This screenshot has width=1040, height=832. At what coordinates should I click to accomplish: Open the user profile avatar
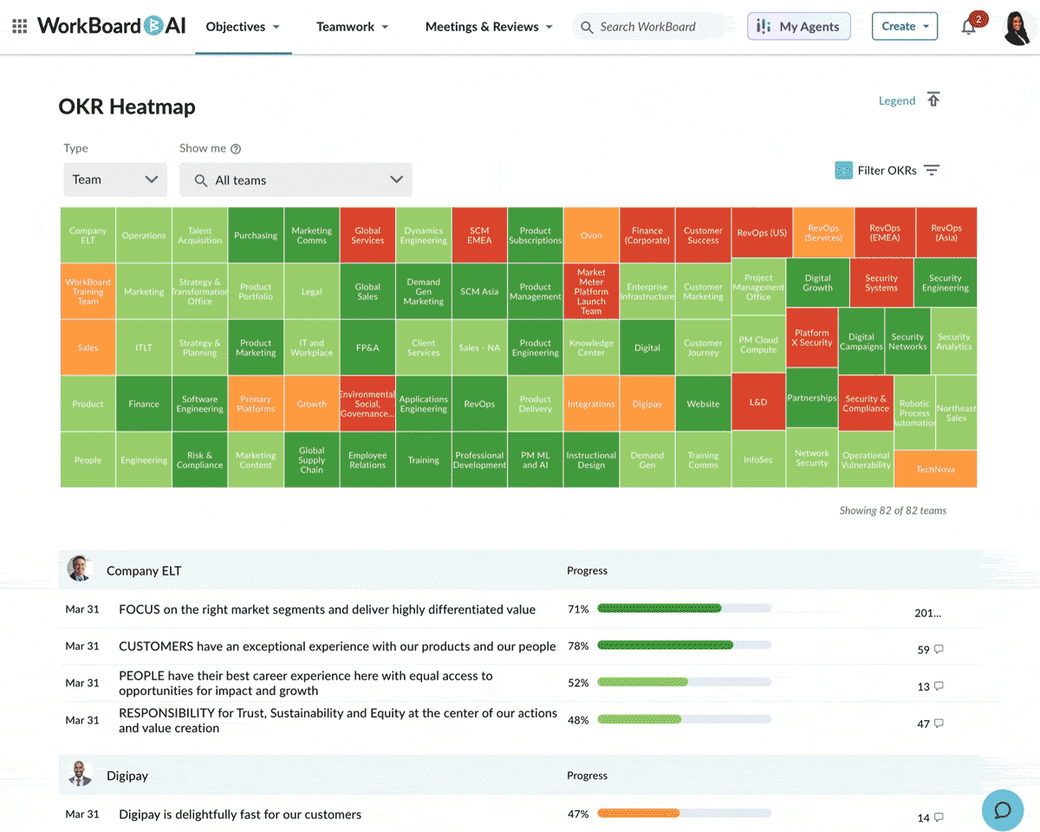(1017, 28)
